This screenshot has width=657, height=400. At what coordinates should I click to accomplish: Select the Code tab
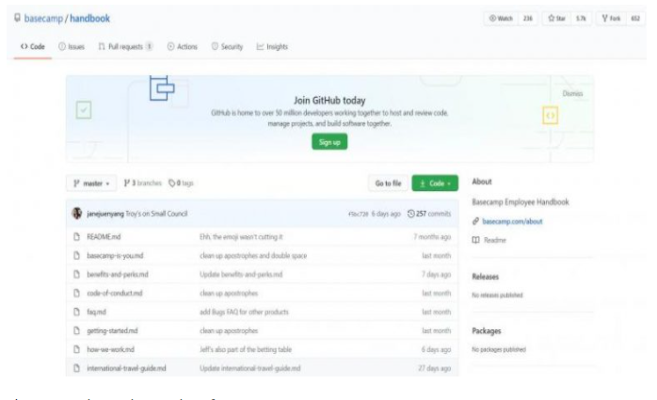33,46
